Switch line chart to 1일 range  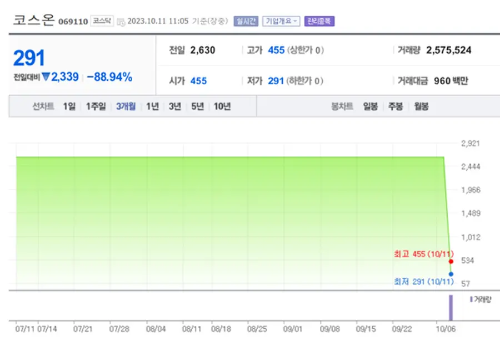click(x=69, y=106)
